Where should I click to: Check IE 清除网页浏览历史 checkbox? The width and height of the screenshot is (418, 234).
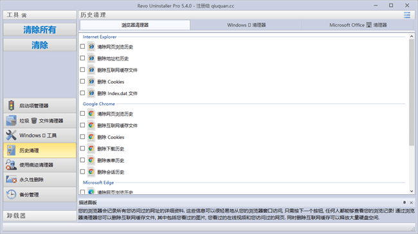pyautogui.click(x=82, y=46)
